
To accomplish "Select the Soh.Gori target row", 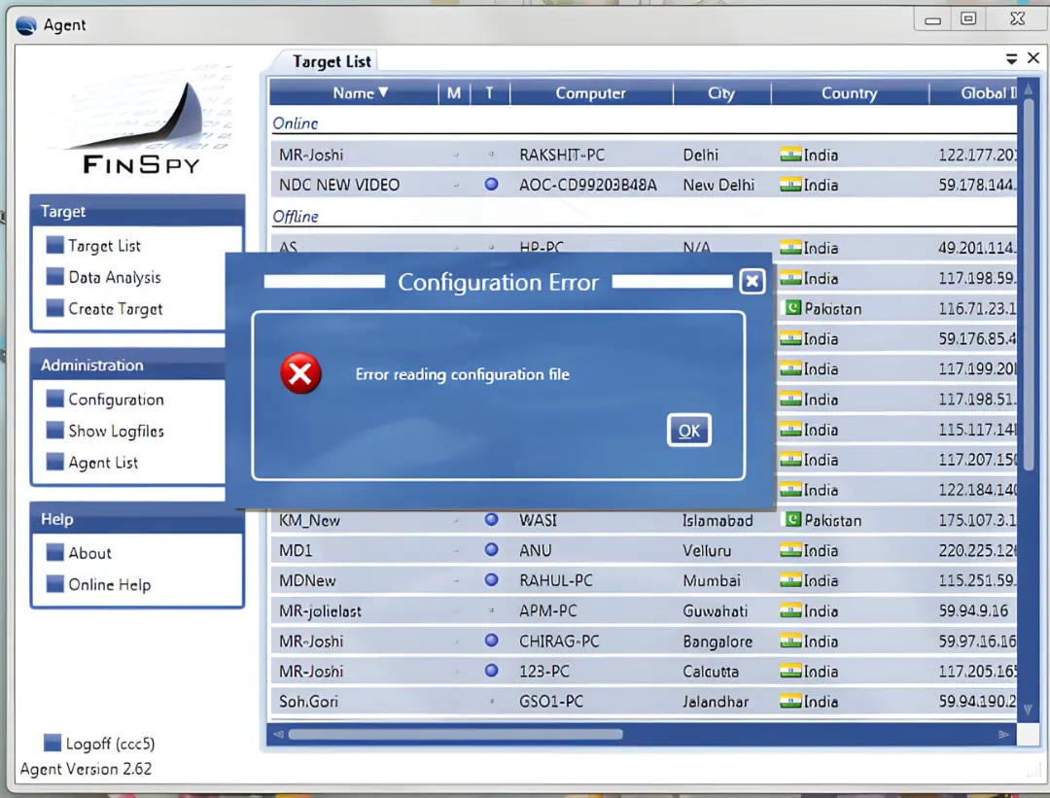I will pos(644,701).
